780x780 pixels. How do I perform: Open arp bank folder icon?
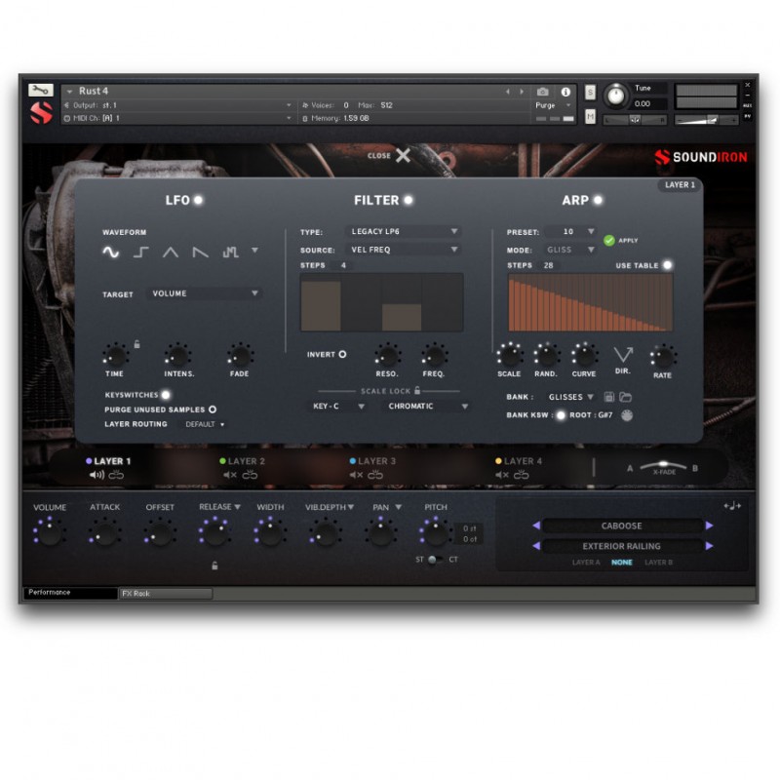[625, 397]
